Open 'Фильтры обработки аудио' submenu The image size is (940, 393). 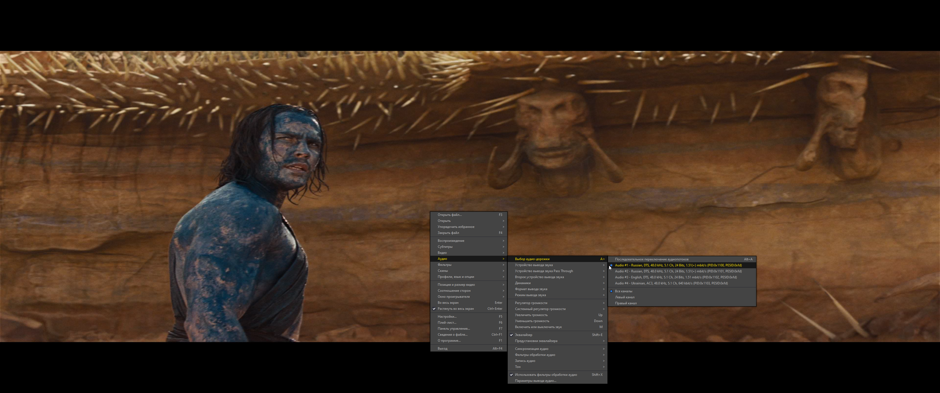(557, 355)
